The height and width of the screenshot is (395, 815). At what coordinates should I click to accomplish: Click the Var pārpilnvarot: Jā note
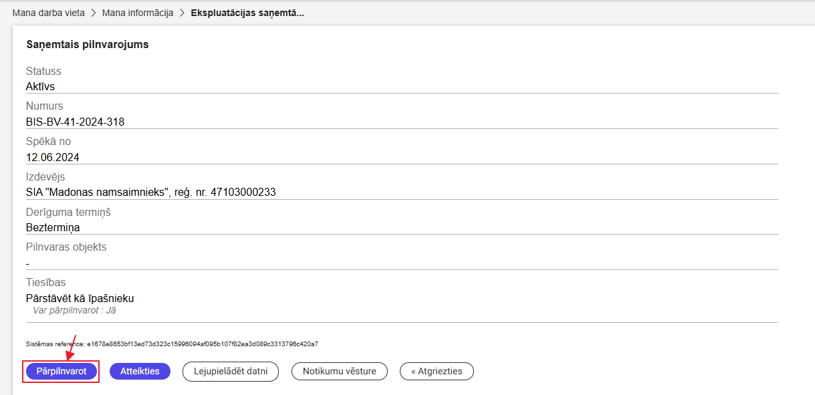click(74, 310)
